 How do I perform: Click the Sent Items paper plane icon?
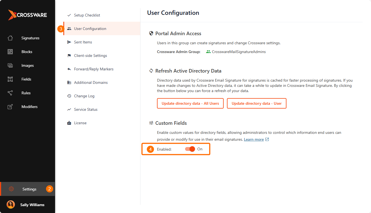tap(69, 42)
